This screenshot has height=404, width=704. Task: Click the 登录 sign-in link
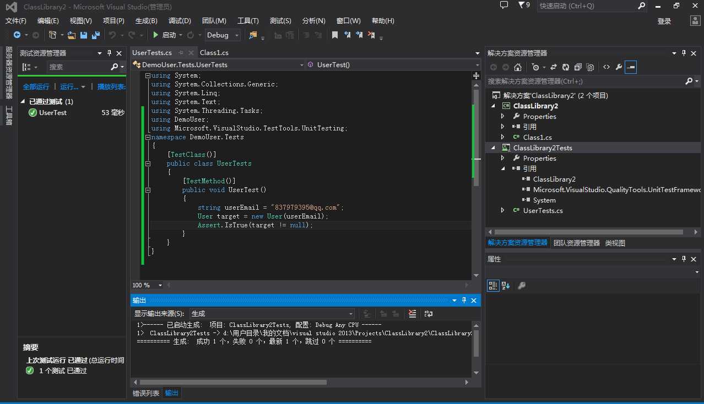pyautogui.click(x=664, y=21)
